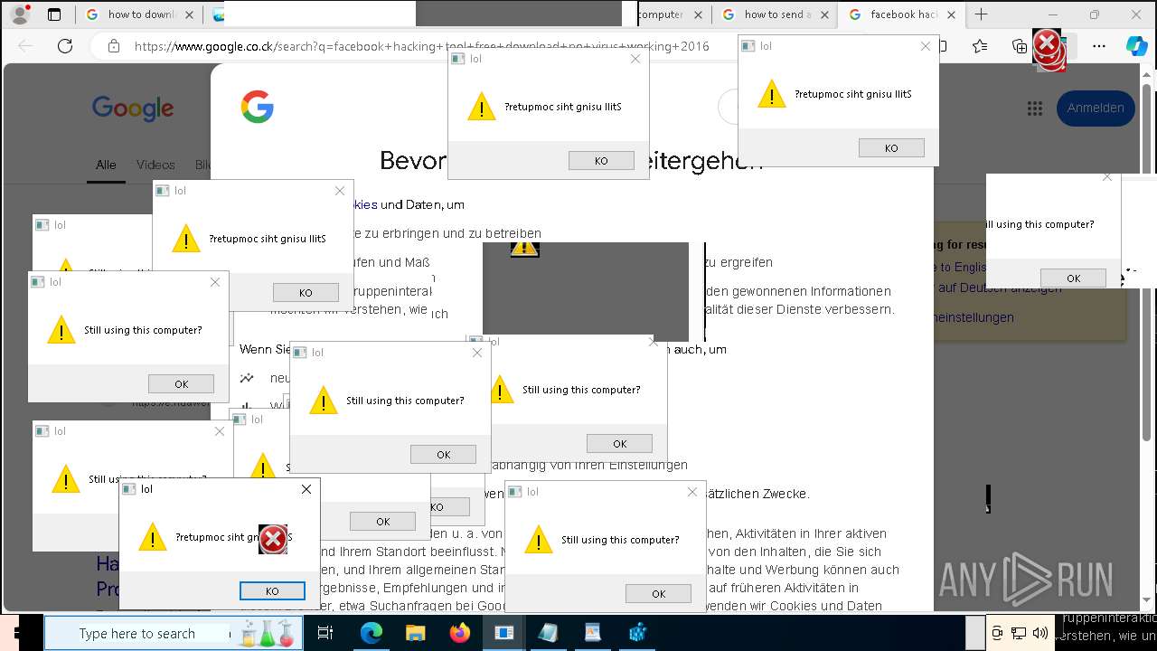
Task: Click the Google logo on the results page
Action: [133, 108]
